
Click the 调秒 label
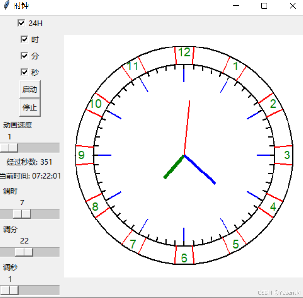click(11, 267)
